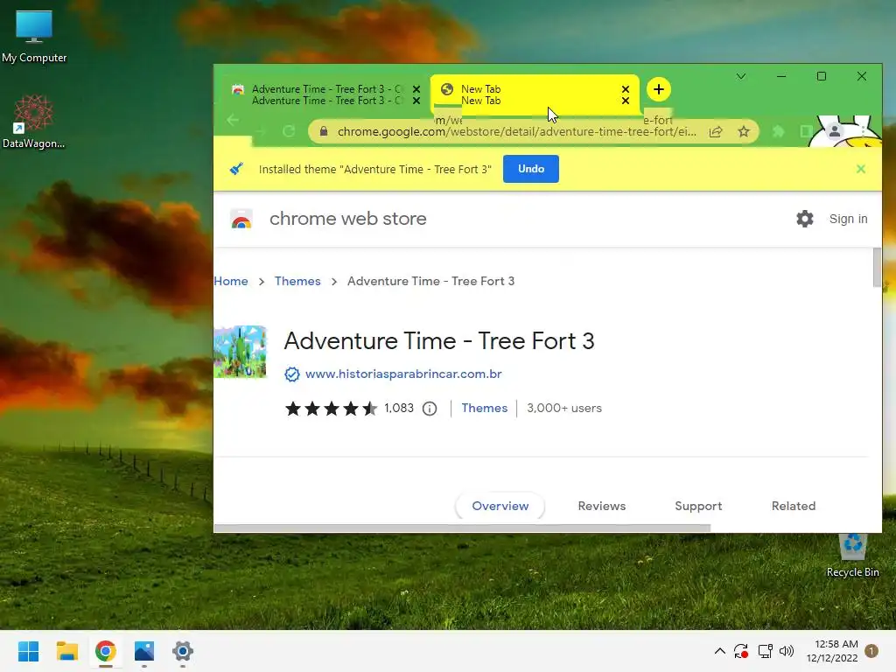The height and width of the screenshot is (672, 896).
Task: Click the horizontal scrollbar at the page bottom
Action: 462,528
